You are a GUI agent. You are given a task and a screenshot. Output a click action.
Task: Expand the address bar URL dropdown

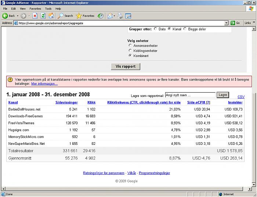[227, 23]
